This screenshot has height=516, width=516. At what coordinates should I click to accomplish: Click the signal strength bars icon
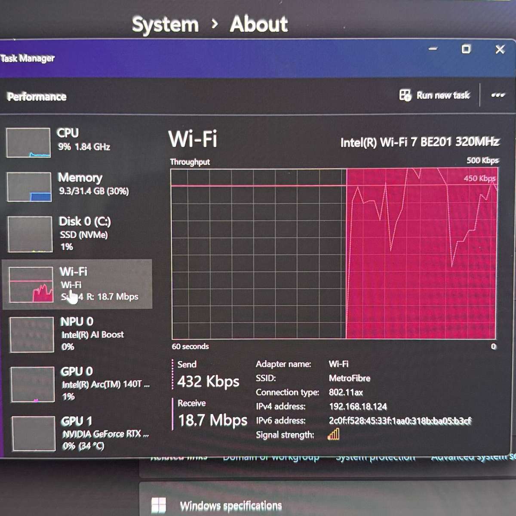333,434
